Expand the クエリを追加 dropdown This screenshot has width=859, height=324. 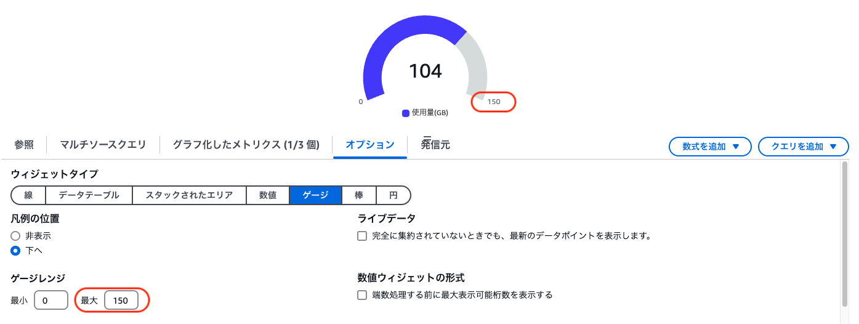[803, 147]
